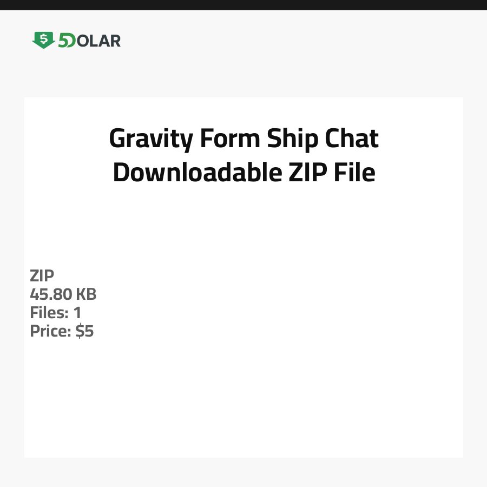This screenshot has height=487, width=487.
Task: Click the blank white space right of file details
Action: coord(298,303)
